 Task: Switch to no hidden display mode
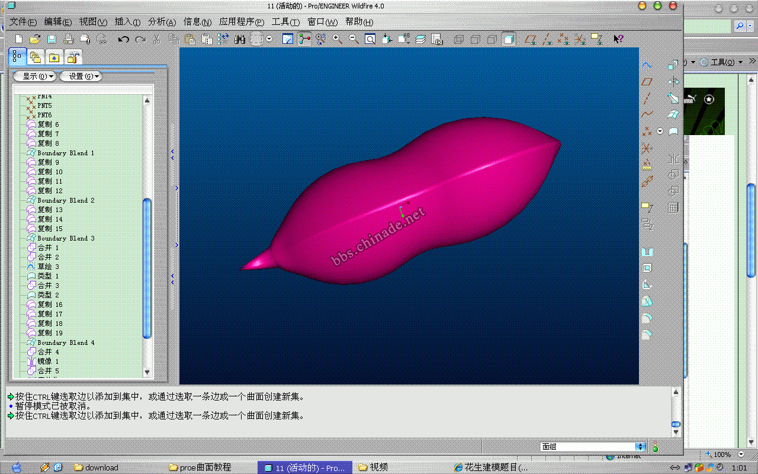[492, 39]
